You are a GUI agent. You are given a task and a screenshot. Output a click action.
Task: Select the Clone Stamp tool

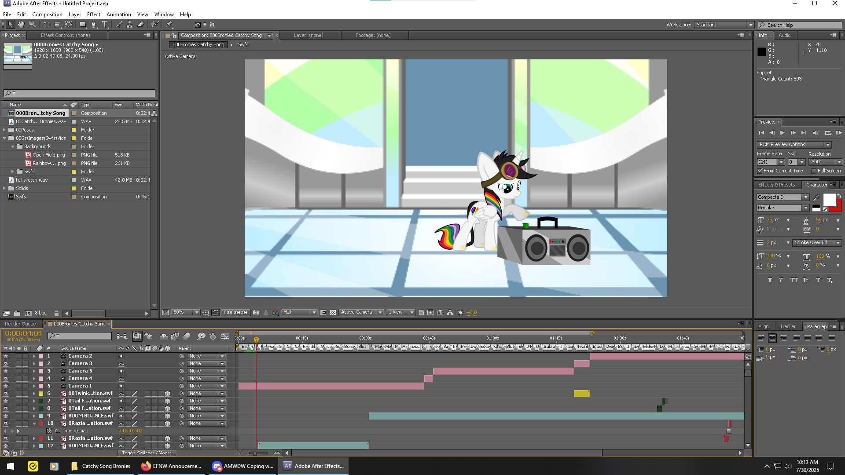point(129,25)
